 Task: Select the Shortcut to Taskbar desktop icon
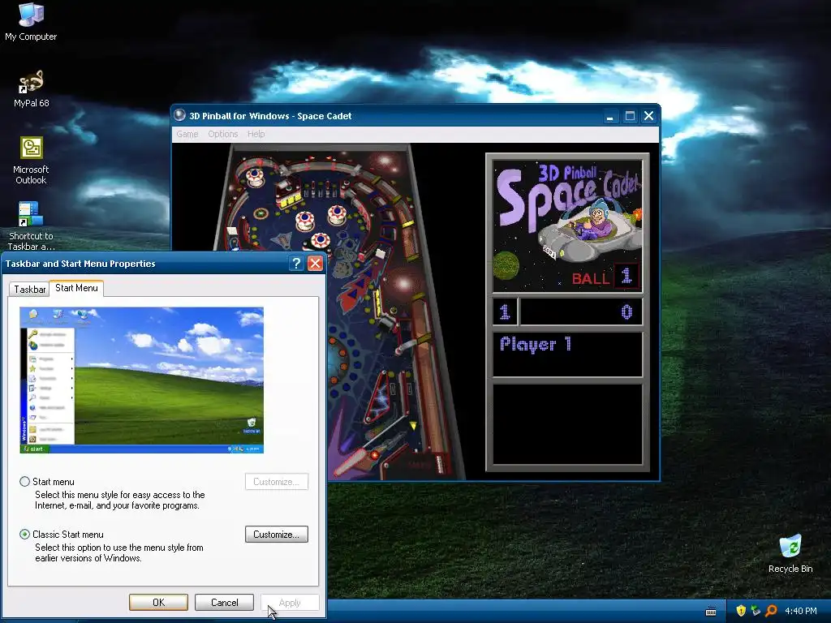click(31, 226)
